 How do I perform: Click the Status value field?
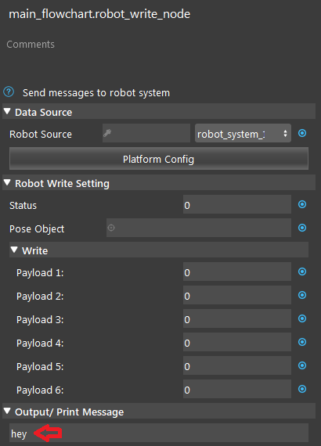pos(237,204)
